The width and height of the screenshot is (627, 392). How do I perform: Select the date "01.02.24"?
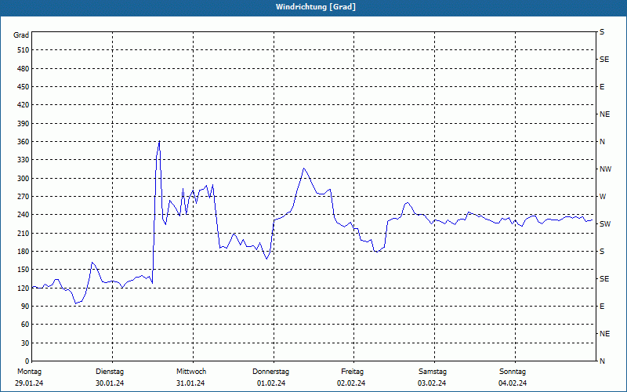(x=271, y=383)
